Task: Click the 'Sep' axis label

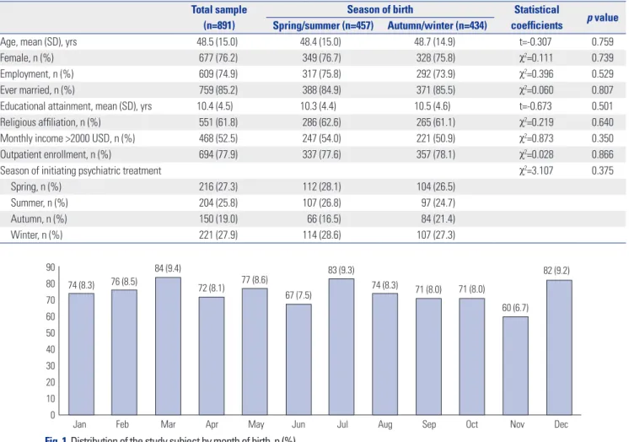Action: point(429,424)
